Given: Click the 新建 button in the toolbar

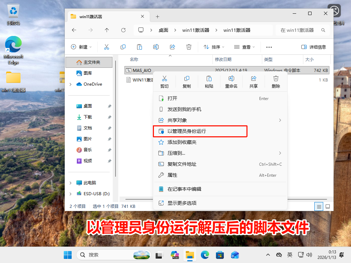Looking at the screenshot, I should [81, 47].
